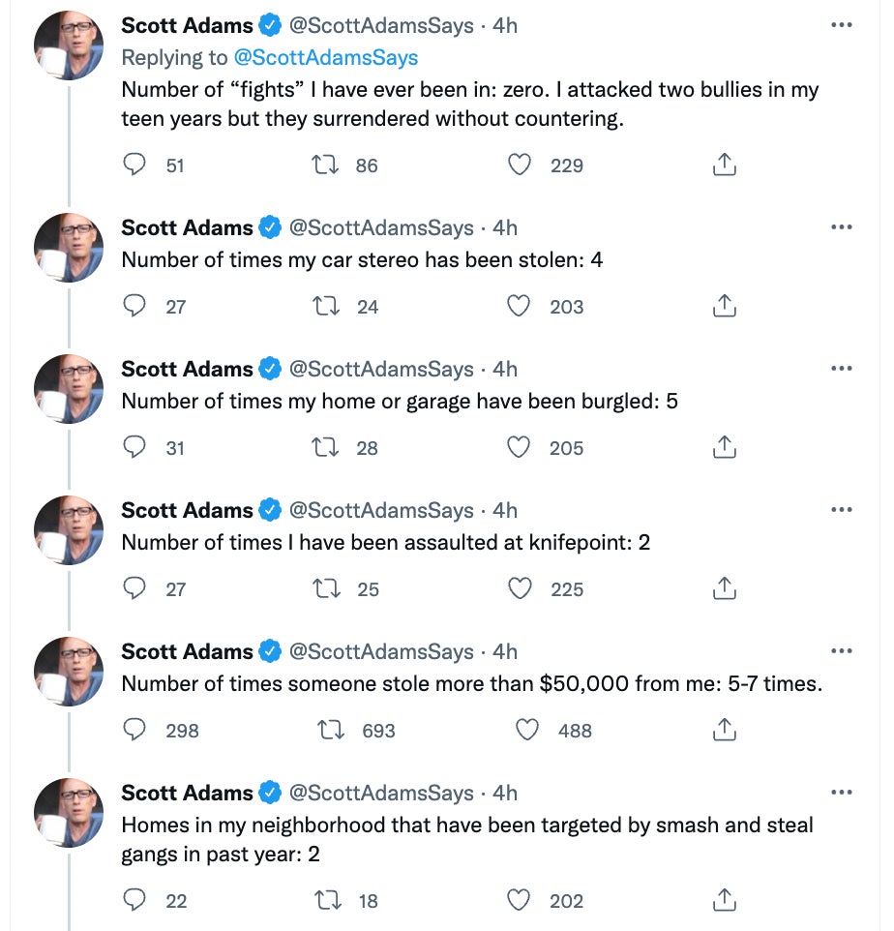Viewport: 894px width, 931px height.
Task: Open more options on the burgled tweet
Action: click(x=842, y=369)
